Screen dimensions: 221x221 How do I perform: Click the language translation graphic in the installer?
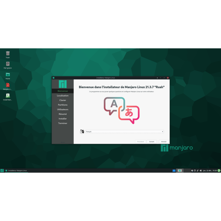[x=121, y=110]
